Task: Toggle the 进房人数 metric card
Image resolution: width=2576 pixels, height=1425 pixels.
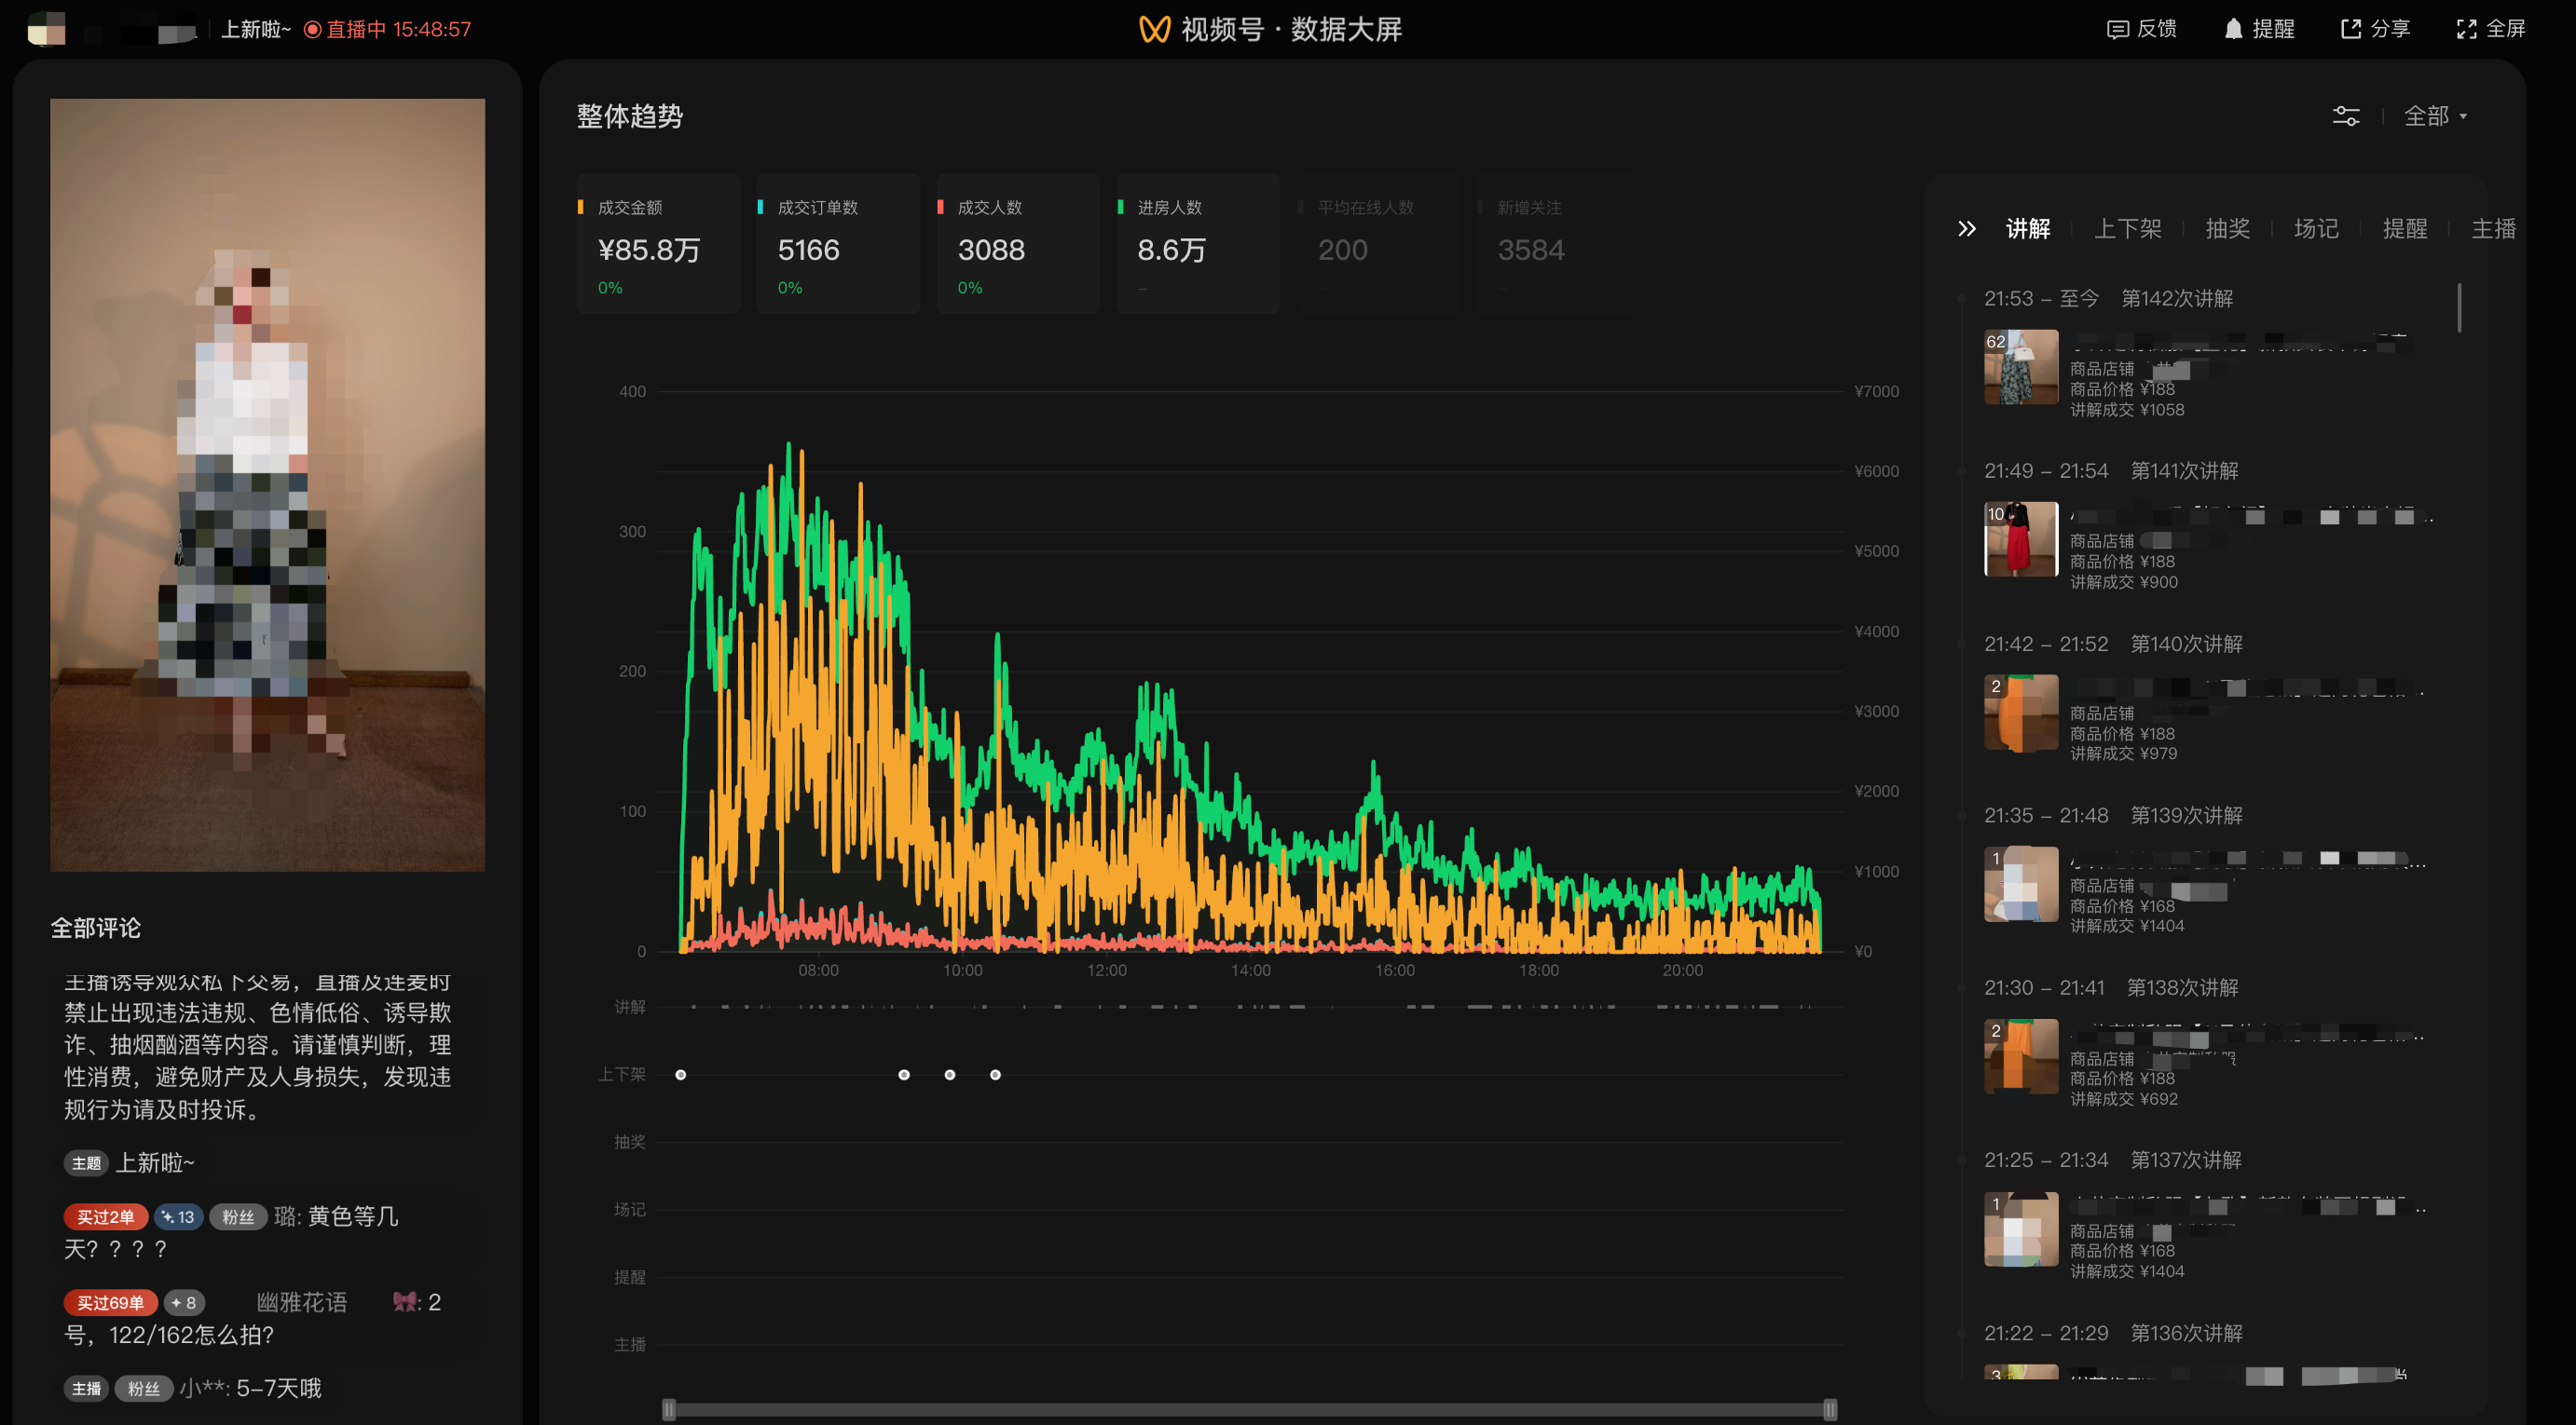Action: tap(1197, 244)
